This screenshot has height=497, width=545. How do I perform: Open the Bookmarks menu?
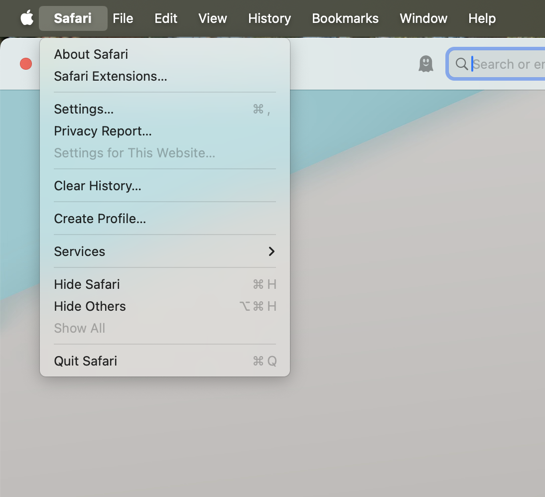click(345, 18)
